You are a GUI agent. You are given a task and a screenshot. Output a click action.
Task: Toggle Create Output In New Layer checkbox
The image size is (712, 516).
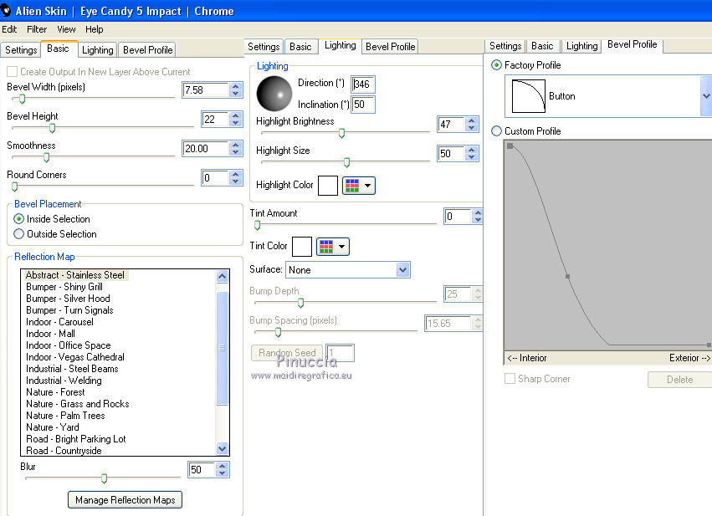click(13, 72)
